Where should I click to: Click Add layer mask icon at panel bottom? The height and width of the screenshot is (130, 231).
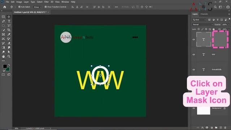207,127
